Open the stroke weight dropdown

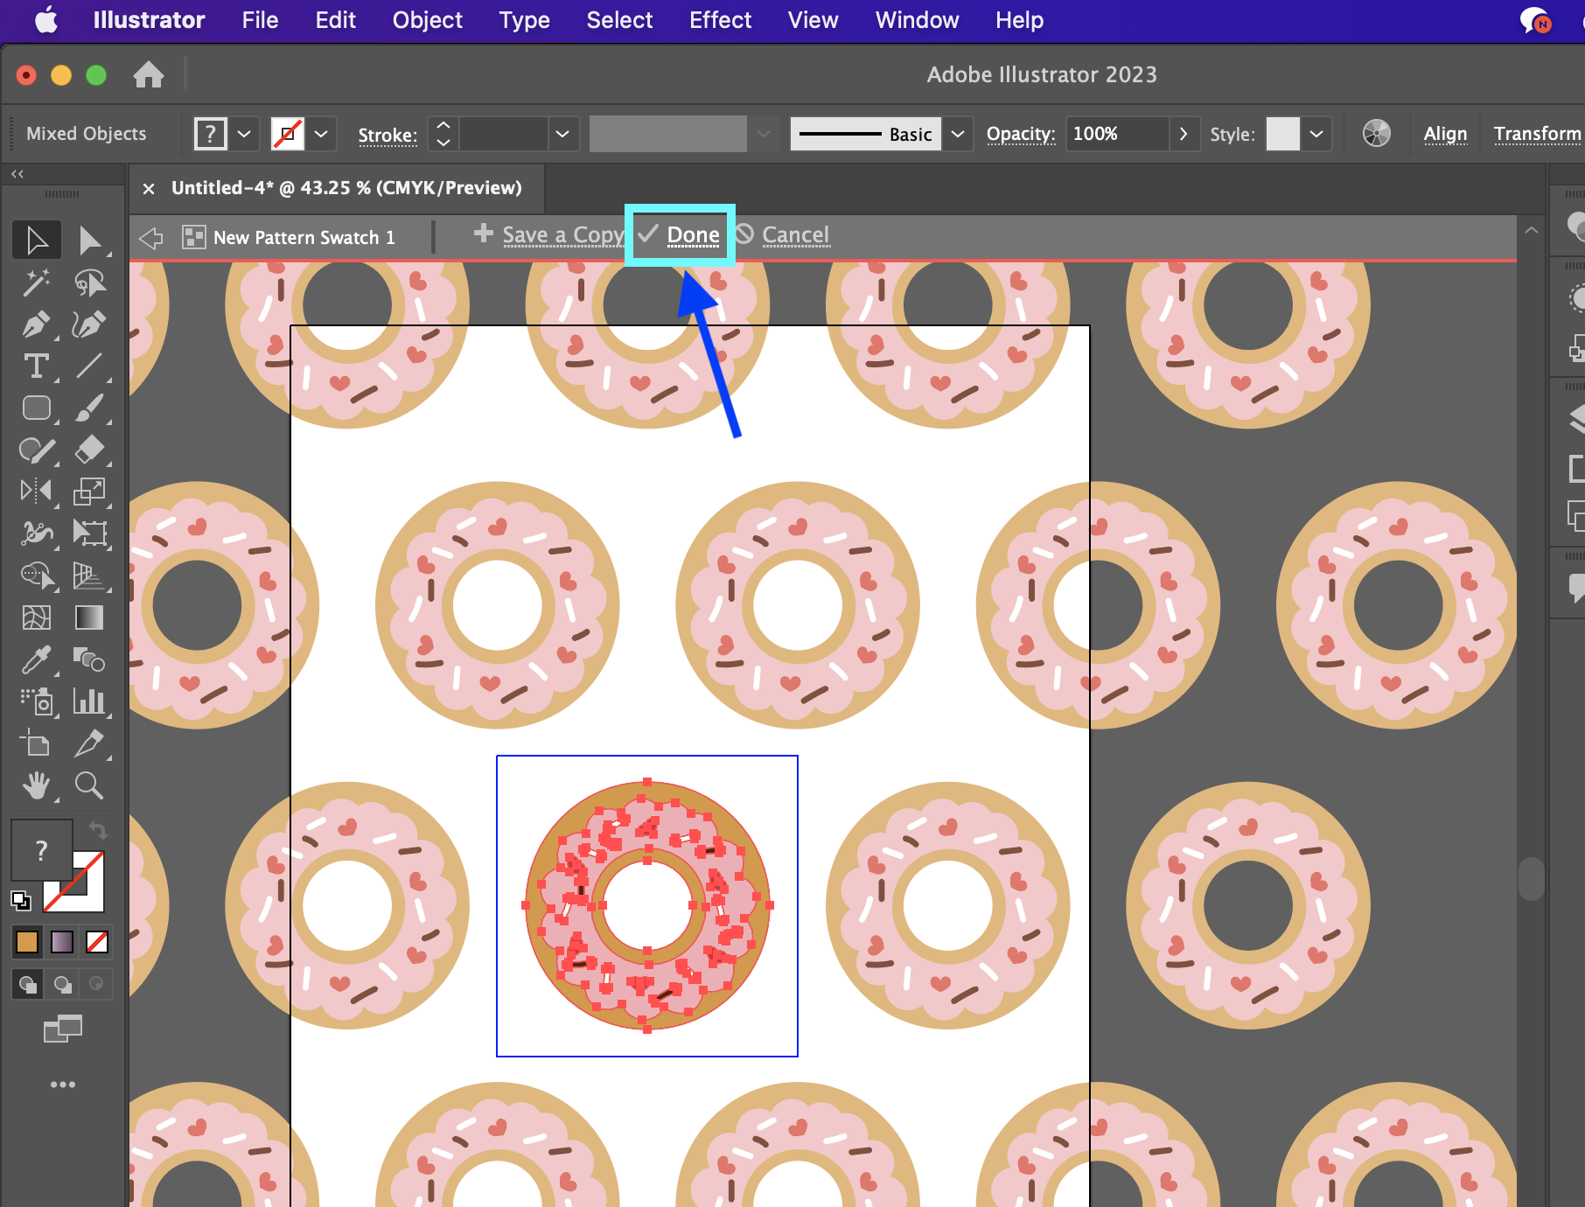point(562,134)
